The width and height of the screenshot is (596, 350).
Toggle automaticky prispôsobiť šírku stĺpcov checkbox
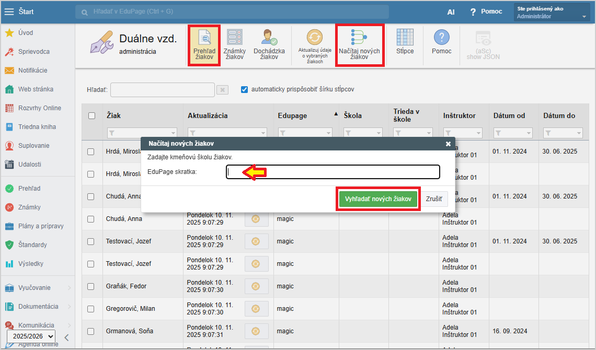click(x=244, y=89)
